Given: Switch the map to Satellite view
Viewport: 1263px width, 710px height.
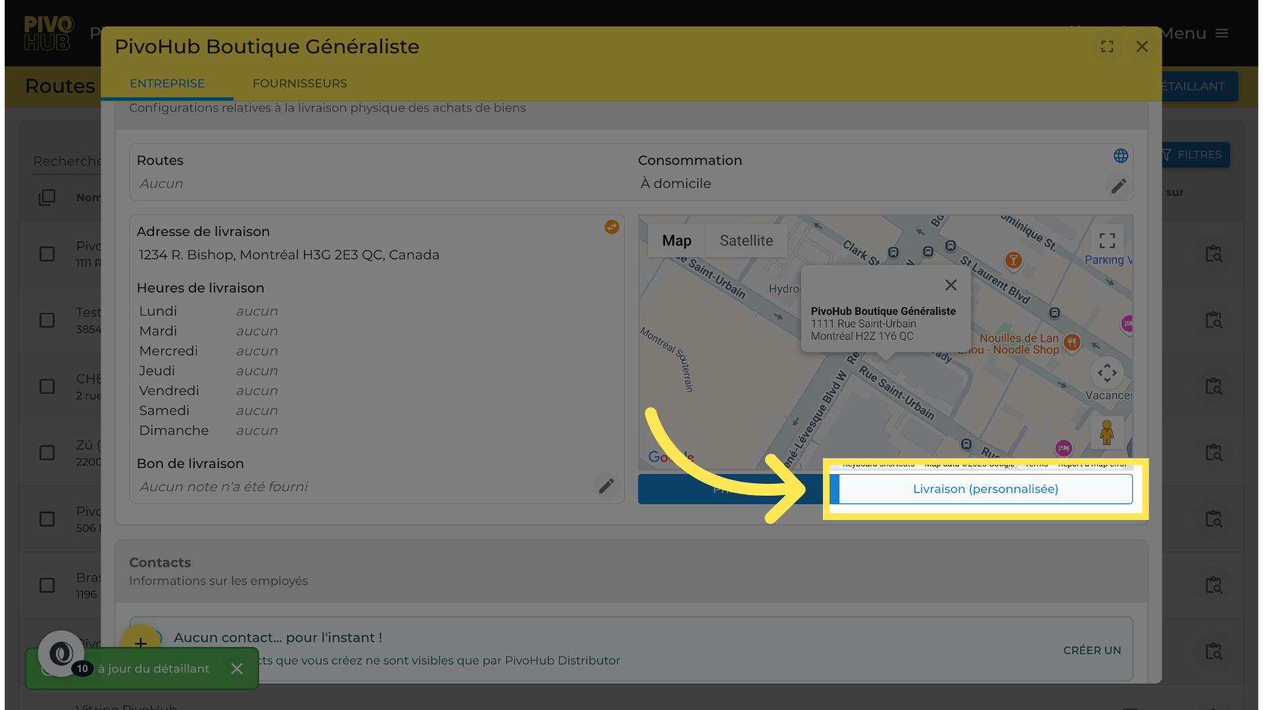Looking at the screenshot, I should [746, 241].
